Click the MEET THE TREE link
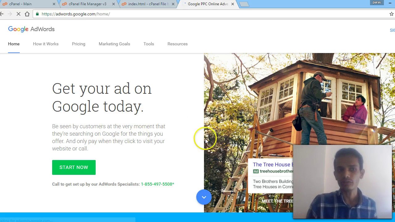Viewport: 395px width, 222px height. pos(277,201)
